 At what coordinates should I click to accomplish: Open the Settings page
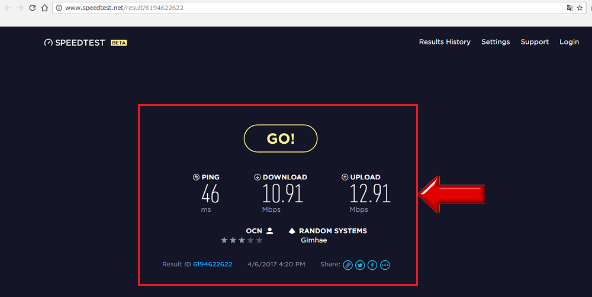click(496, 42)
